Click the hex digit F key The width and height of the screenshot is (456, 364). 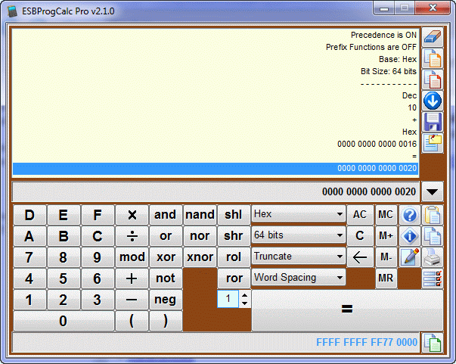click(98, 215)
